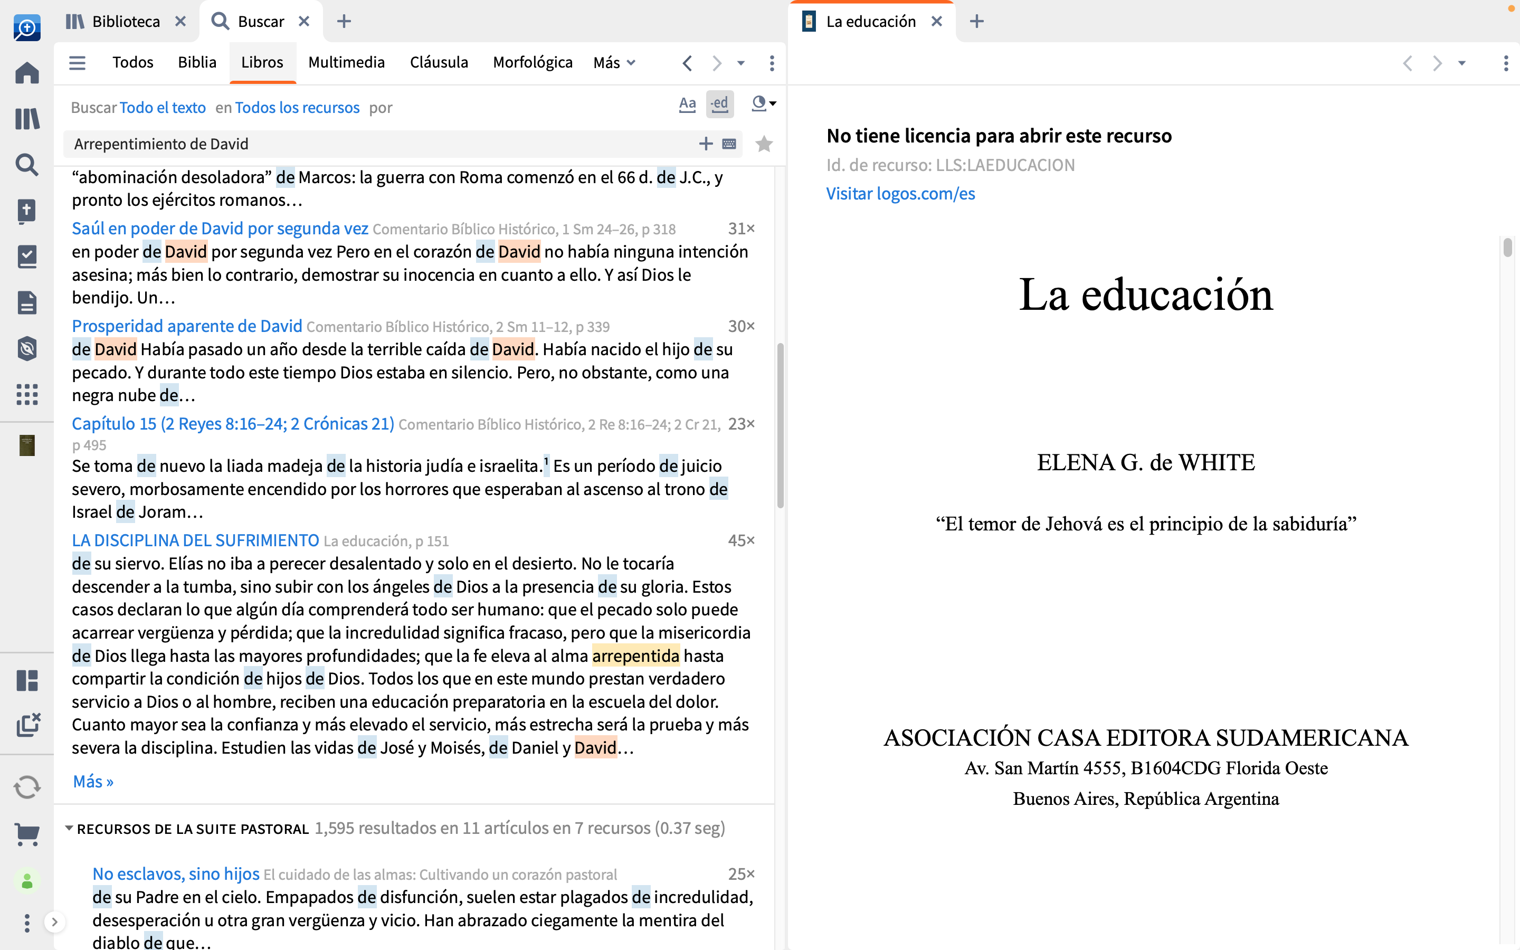Add new tab in right panel
The height and width of the screenshot is (950, 1520).
pos(977,21)
